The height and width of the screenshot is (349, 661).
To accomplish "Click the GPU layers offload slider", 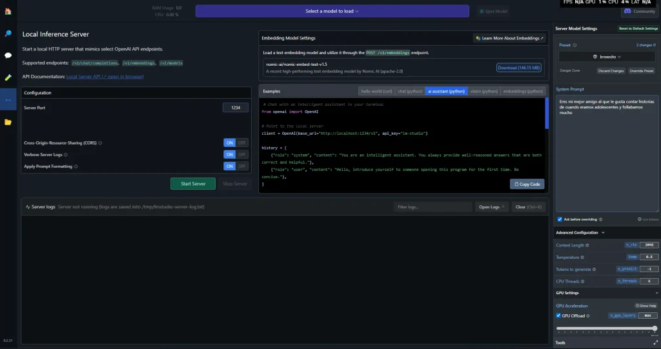I will tap(607, 328).
